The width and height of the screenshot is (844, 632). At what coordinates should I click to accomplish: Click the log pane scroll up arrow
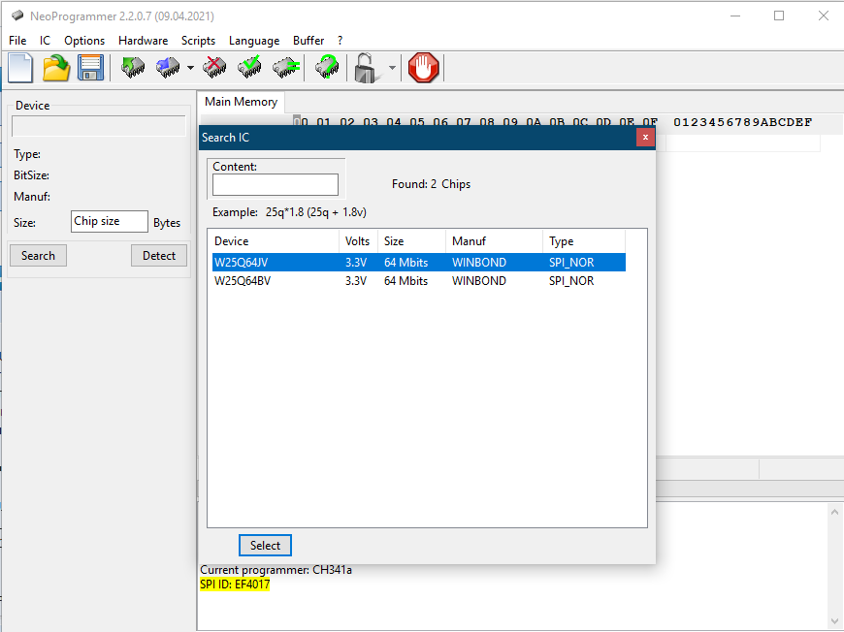pyautogui.click(x=835, y=512)
